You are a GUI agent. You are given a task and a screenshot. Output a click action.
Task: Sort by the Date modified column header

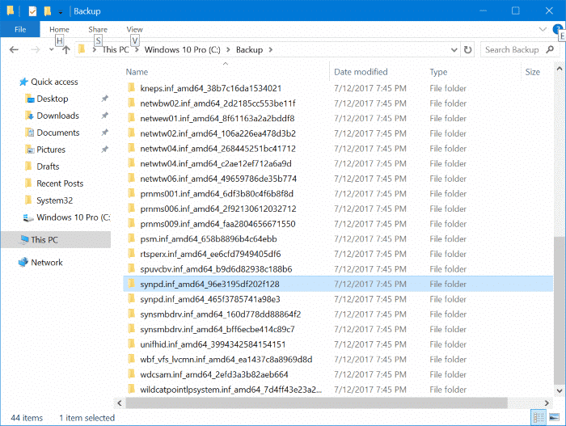[x=361, y=72]
